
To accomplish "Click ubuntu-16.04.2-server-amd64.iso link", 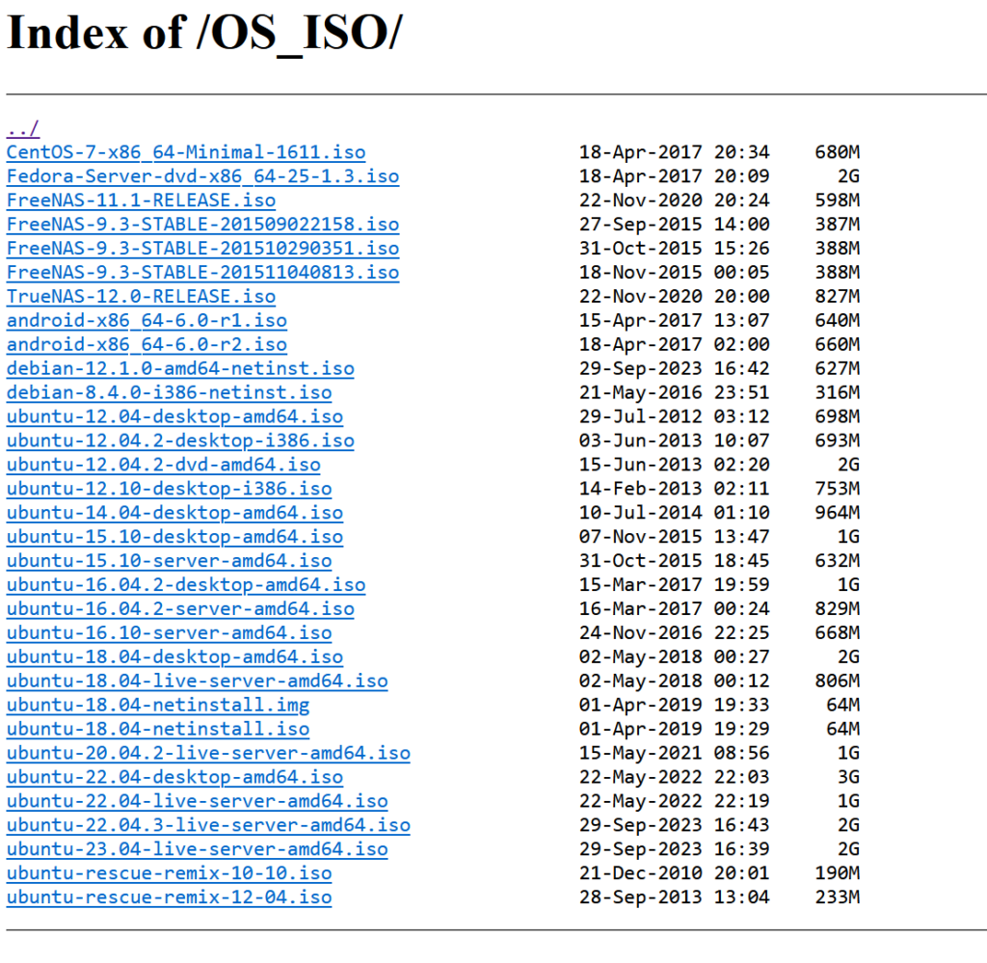I will [x=180, y=608].
